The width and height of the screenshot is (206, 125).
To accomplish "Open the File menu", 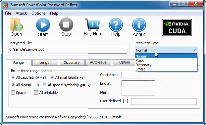I will (8, 13).
